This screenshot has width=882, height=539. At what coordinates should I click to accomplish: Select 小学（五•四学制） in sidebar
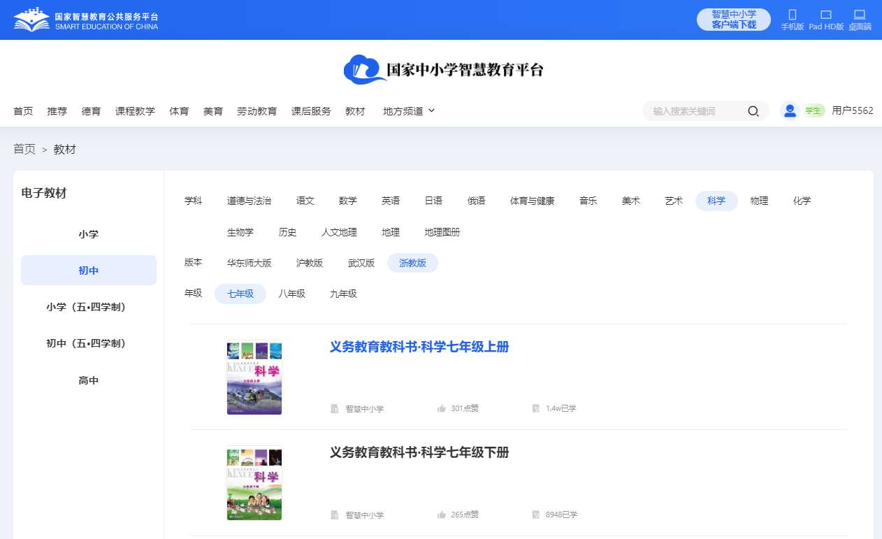(x=89, y=307)
